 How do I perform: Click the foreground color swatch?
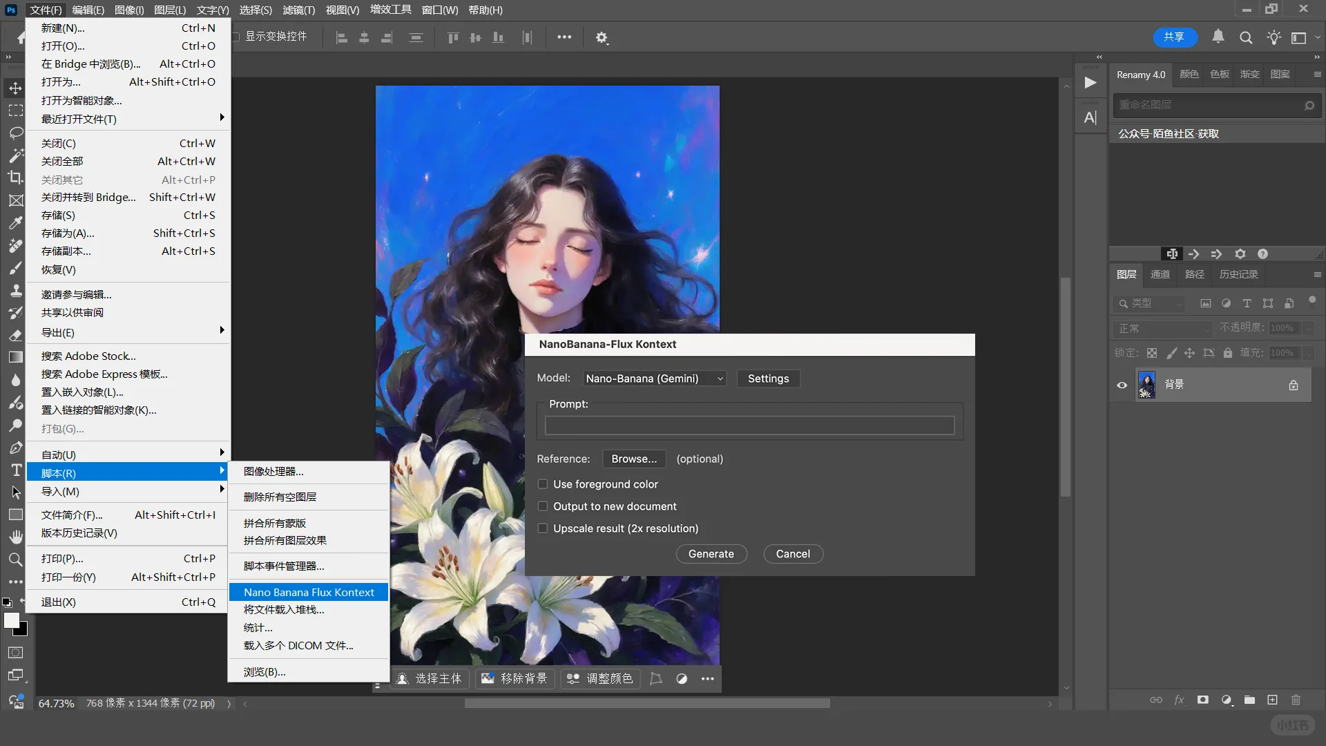tap(12, 620)
